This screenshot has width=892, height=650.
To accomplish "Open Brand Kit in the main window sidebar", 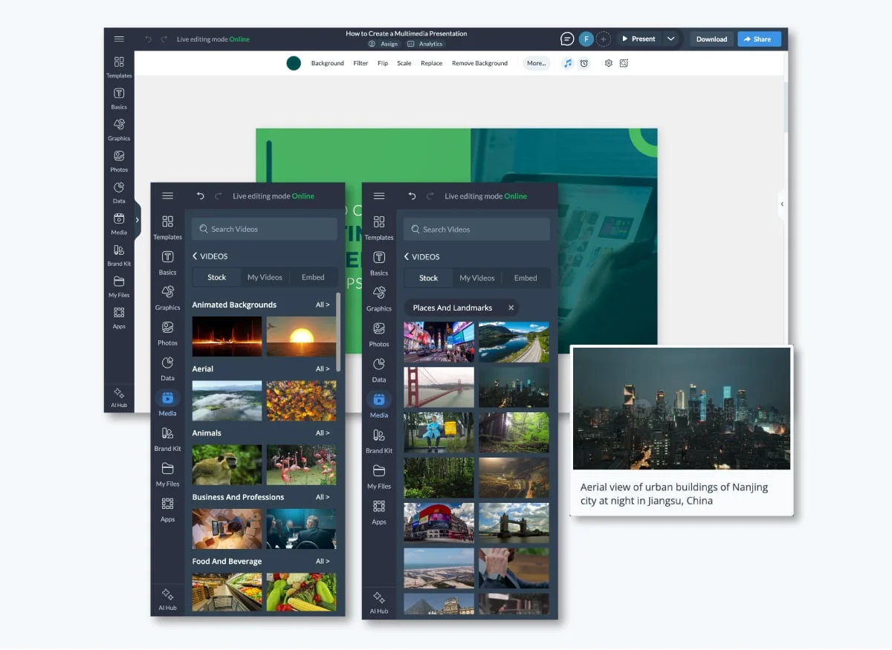I will coord(119,254).
